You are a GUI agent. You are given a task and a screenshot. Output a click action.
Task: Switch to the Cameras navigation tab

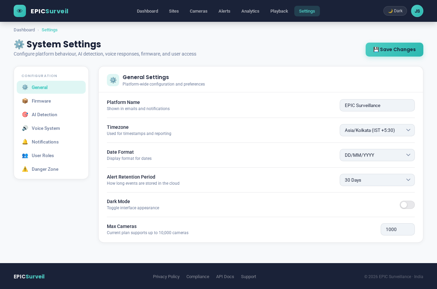tap(198, 11)
